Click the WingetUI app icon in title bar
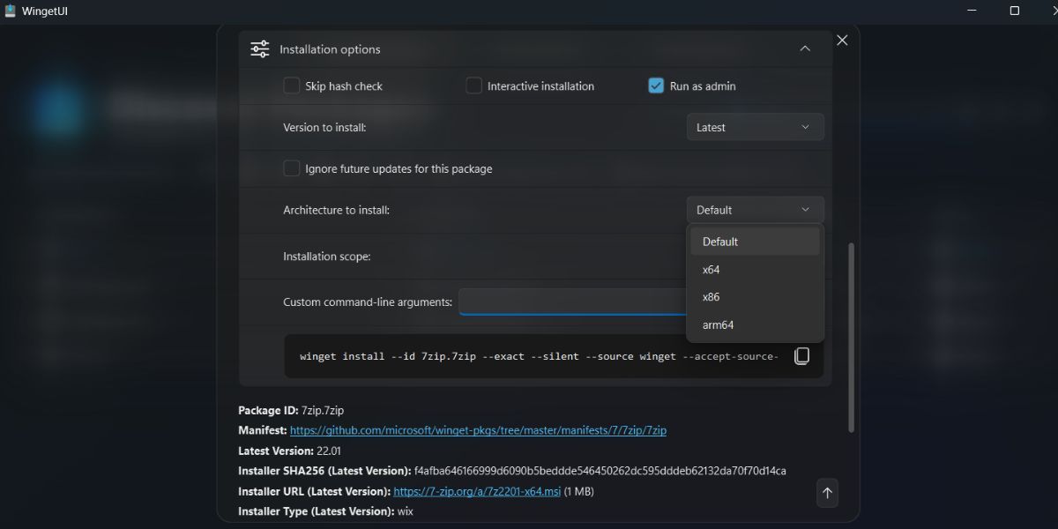Screen dimensions: 1058x529 pos(11,11)
